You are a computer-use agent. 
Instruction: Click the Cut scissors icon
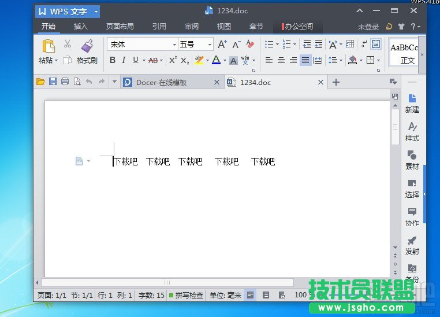(x=68, y=44)
